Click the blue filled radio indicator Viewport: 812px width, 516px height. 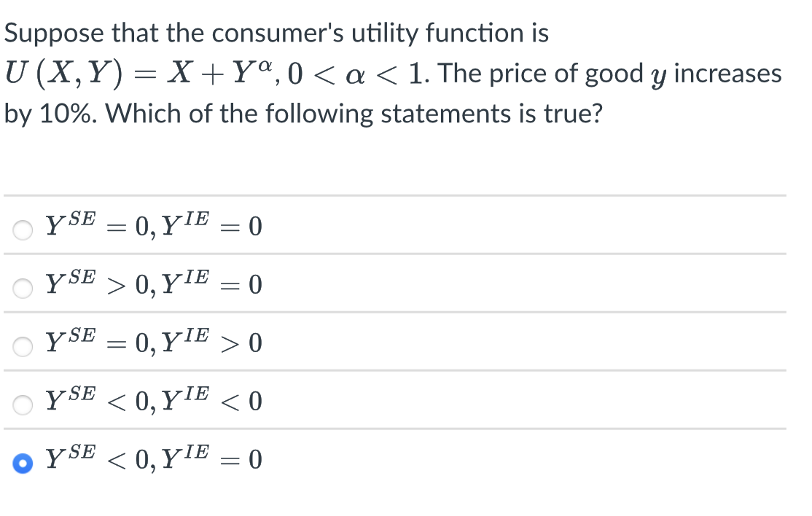tap(22, 462)
